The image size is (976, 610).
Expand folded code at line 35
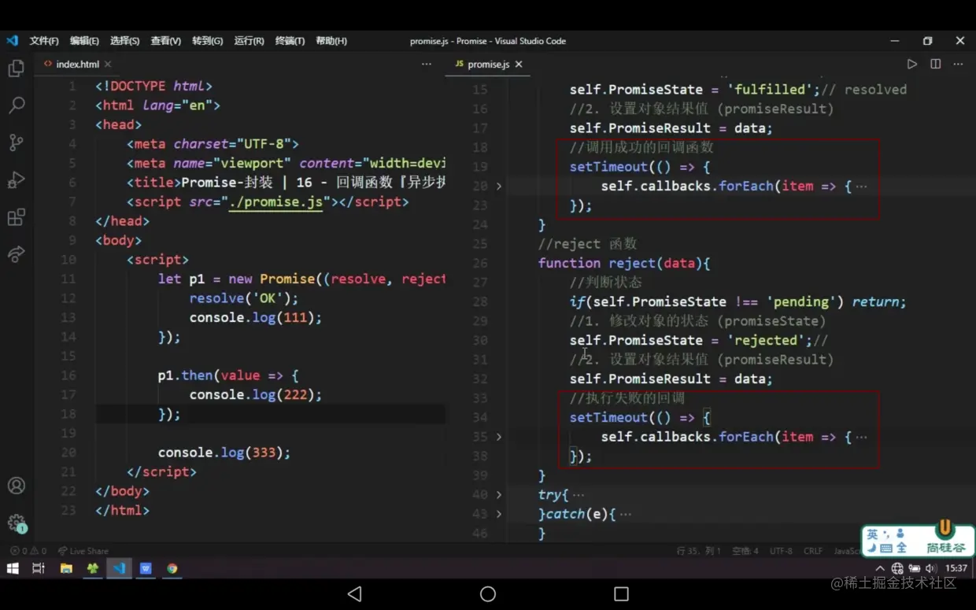coord(499,437)
